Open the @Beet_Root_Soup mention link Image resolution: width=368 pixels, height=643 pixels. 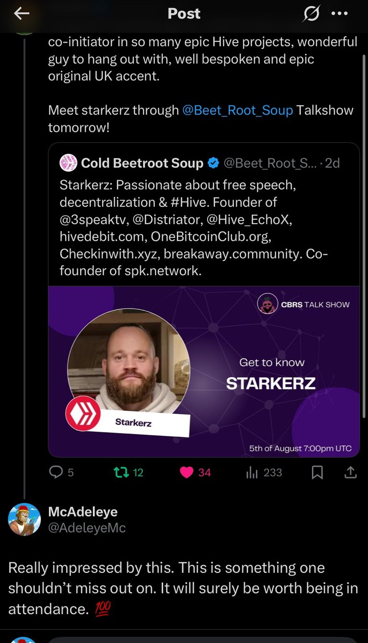pos(238,110)
